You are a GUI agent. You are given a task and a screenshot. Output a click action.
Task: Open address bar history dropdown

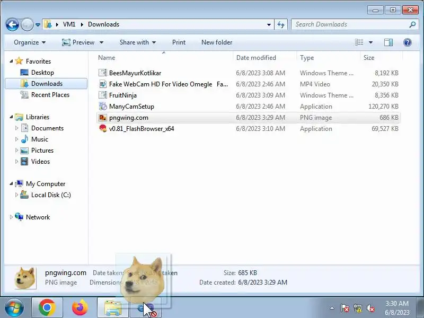[269, 24]
